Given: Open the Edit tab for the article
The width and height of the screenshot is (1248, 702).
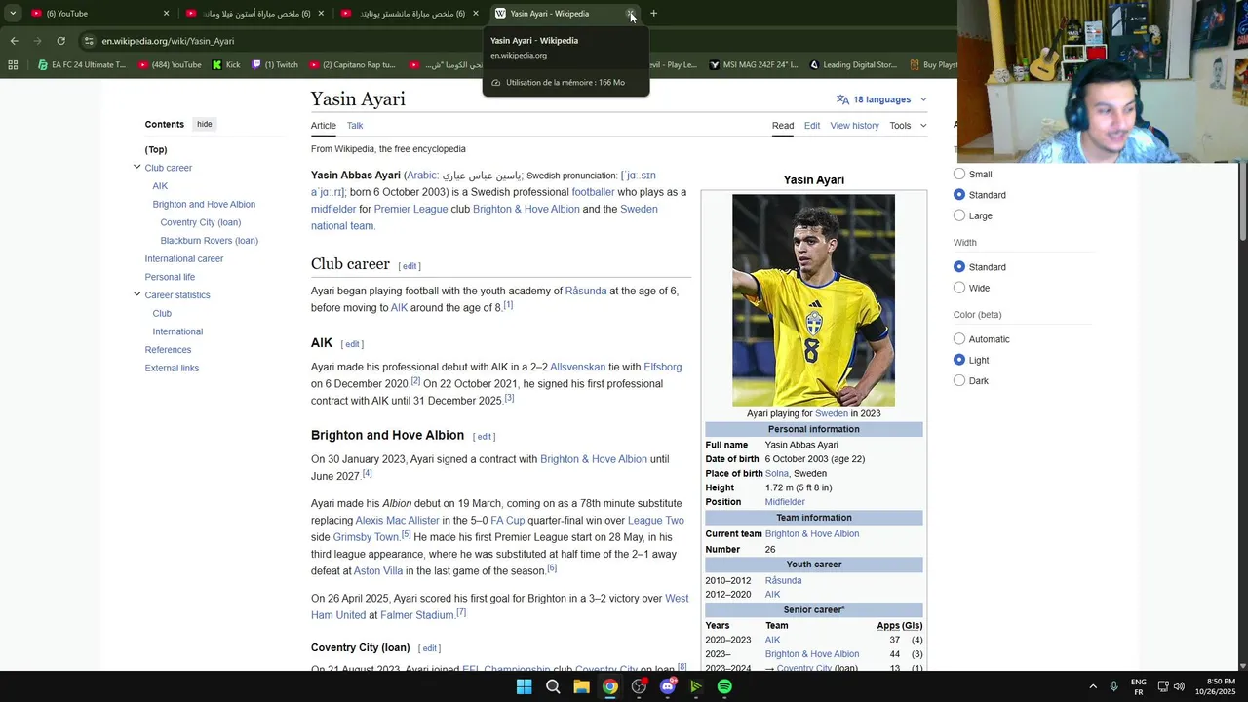Looking at the screenshot, I should 811,125.
